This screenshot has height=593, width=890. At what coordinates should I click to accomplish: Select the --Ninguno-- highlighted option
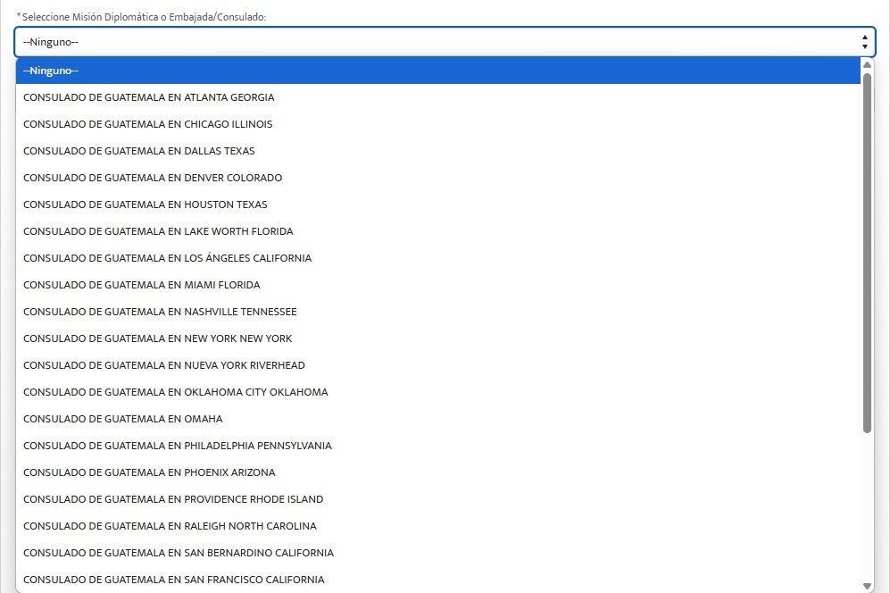[438, 71]
